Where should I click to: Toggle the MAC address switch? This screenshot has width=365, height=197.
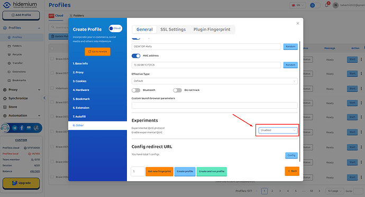tap(136, 56)
